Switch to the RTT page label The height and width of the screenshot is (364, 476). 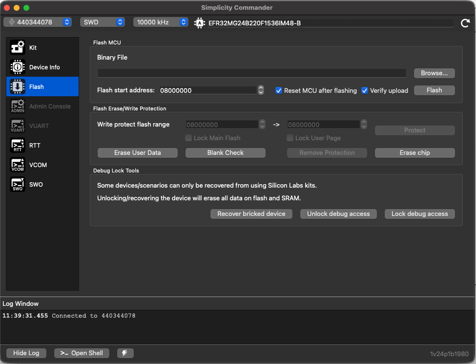pyautogui.click(x=35, y=146)
